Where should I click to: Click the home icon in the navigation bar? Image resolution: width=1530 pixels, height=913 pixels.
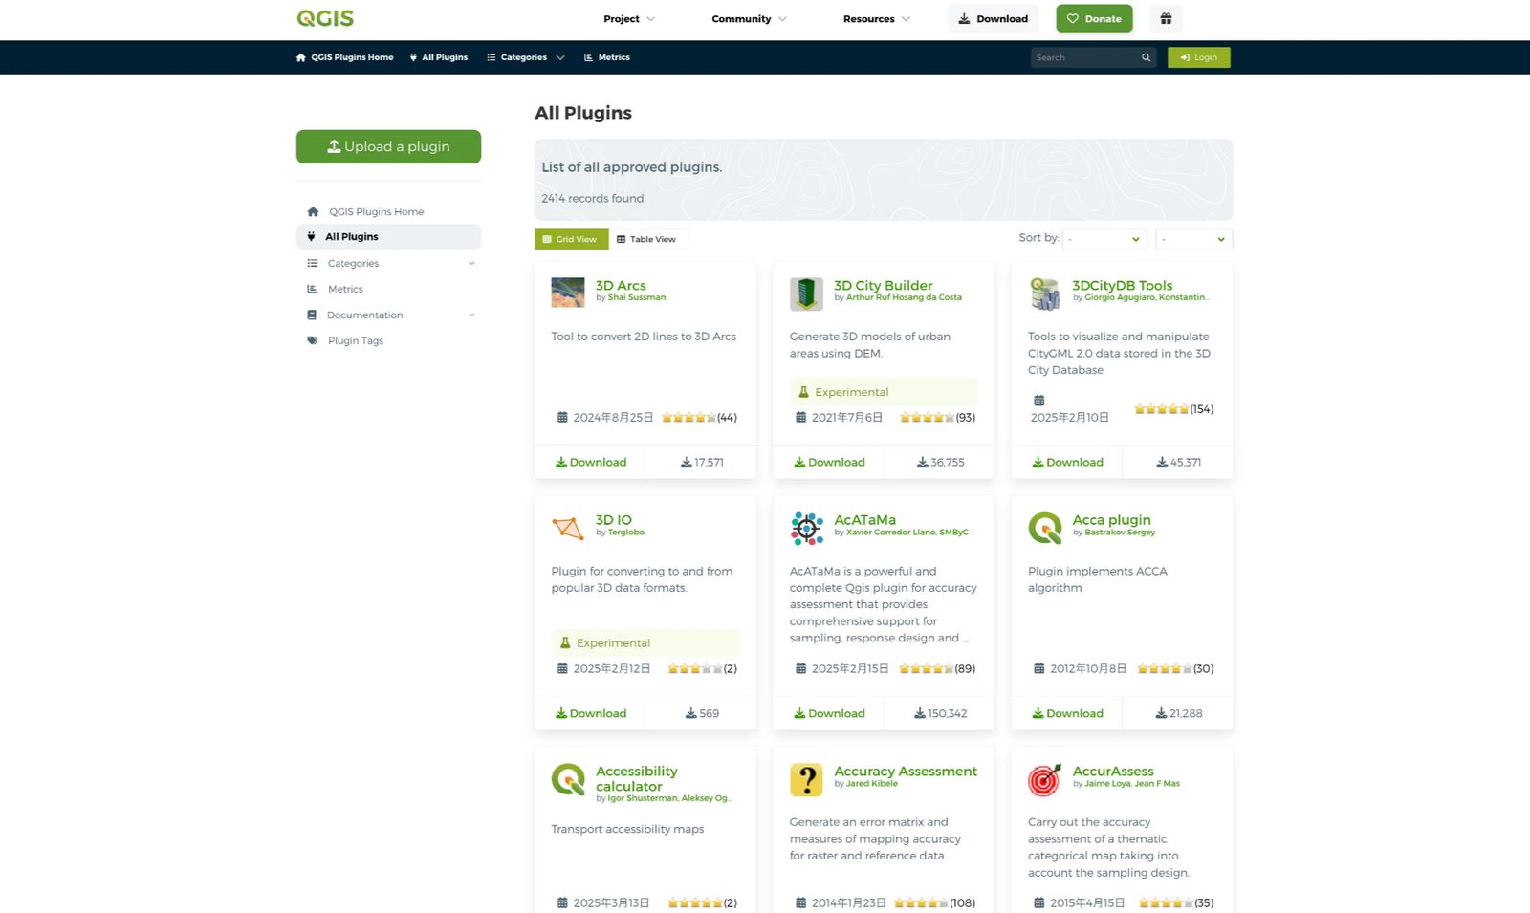click(301, 57)
